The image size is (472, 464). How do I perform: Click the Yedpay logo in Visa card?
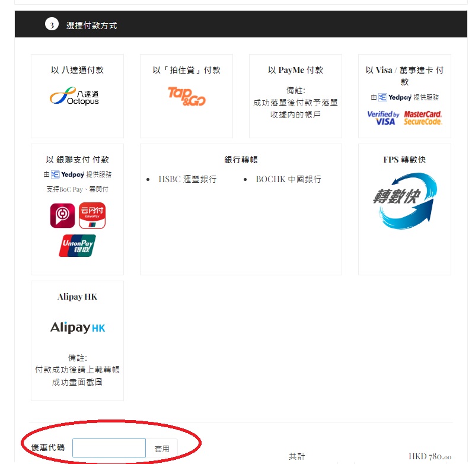click(395, 97)
